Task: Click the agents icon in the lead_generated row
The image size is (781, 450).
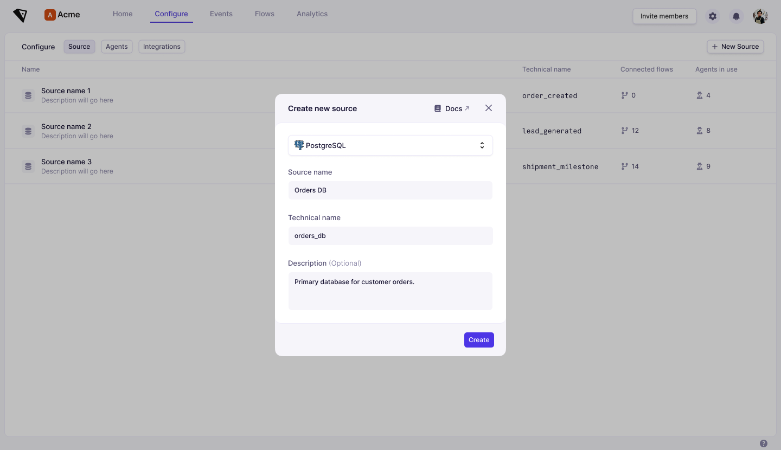Action: (700, 131)
